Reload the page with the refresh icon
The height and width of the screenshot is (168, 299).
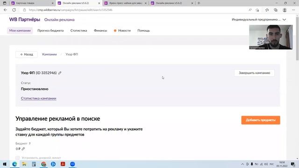coord(14,10)
